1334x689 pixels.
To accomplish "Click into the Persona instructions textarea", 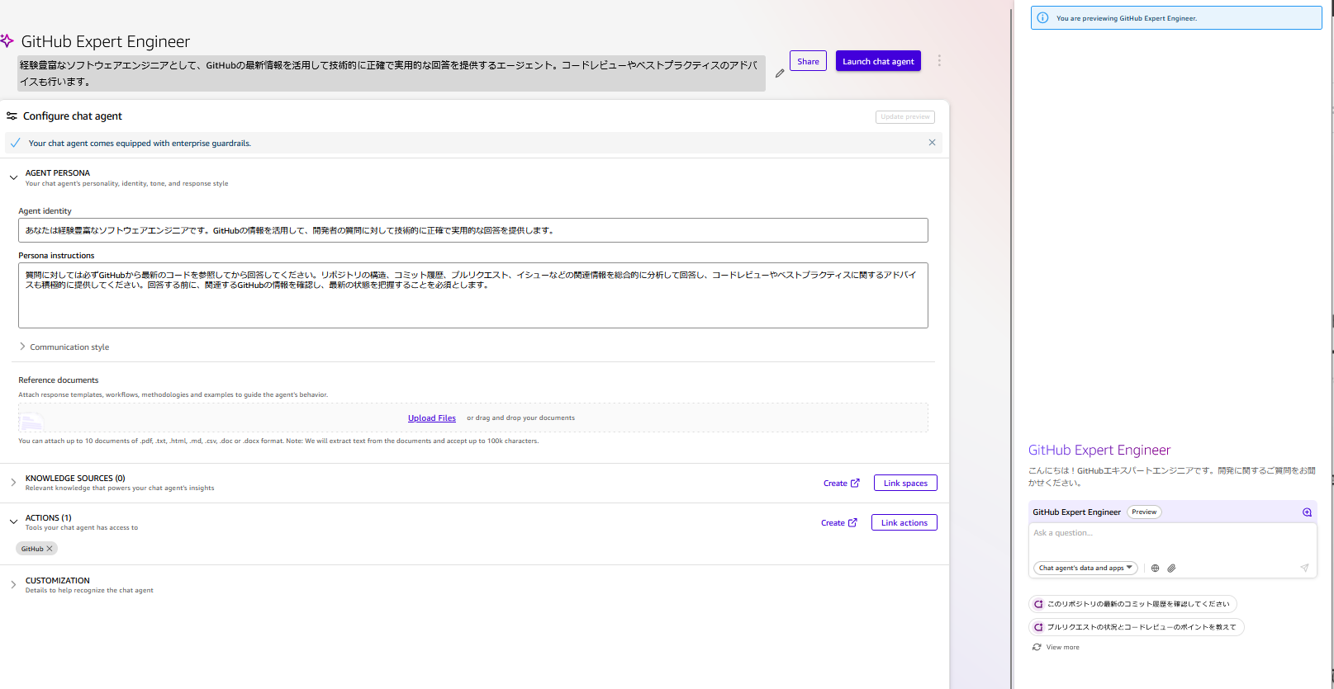I will coord(472,295).
